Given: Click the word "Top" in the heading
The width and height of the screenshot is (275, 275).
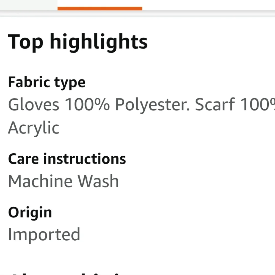Looking at the screenshot, I should pos(26,42).
